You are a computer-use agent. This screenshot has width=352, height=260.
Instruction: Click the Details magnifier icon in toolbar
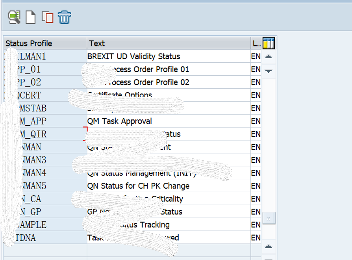pyautogui.click(x=14, y=17)
